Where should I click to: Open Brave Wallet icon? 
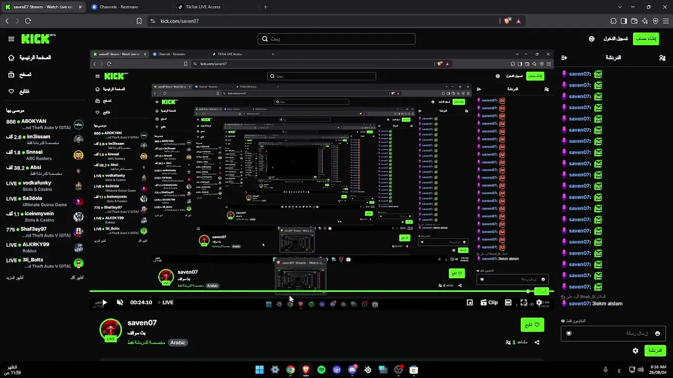click(635, 21)
